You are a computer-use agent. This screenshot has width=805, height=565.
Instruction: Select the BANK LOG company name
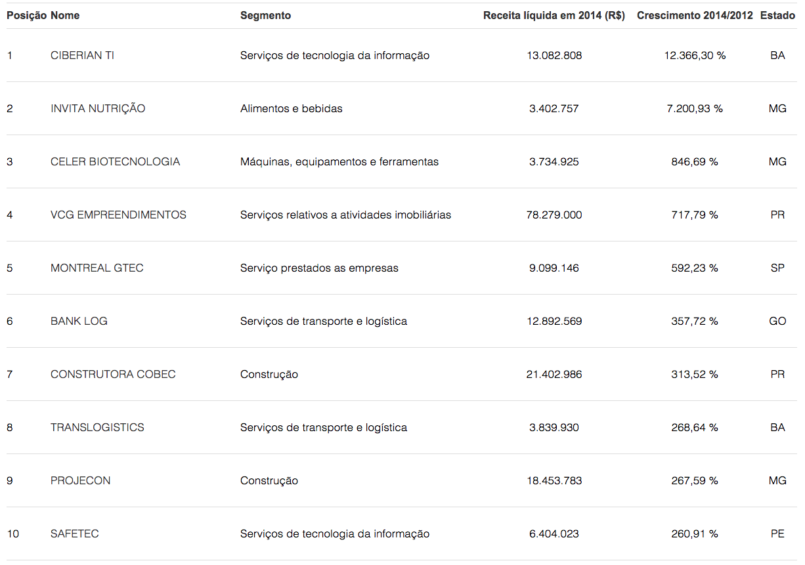tap(79, 322)
